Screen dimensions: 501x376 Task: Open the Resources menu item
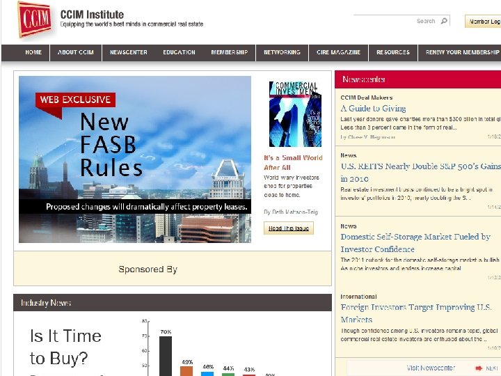point(393,52)
